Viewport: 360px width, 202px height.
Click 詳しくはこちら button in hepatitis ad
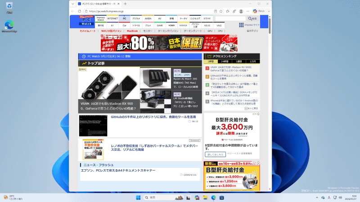pos(215,154)
